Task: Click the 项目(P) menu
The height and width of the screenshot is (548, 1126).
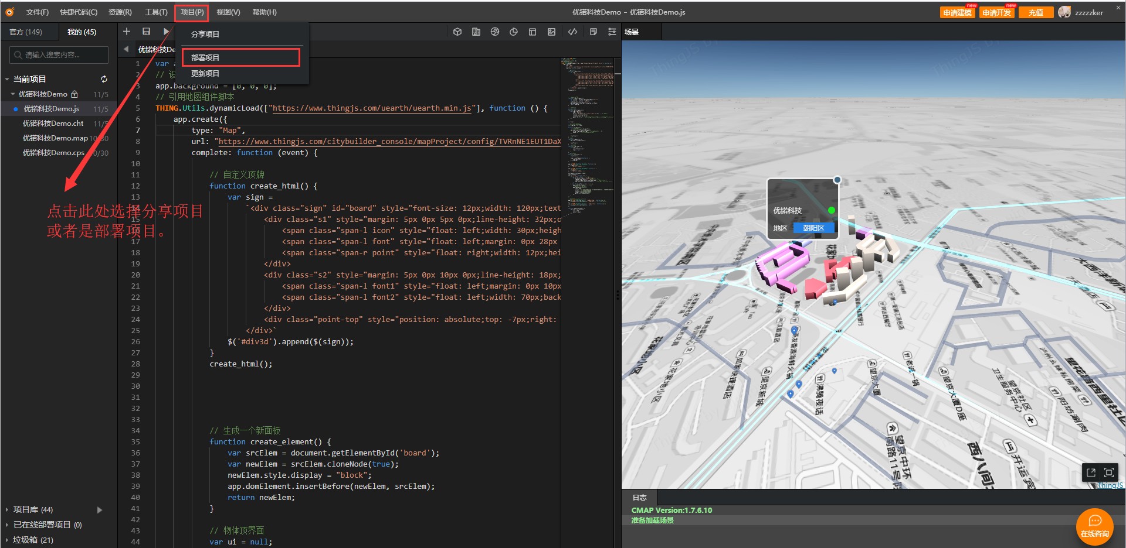Action: tap(192, 12)
